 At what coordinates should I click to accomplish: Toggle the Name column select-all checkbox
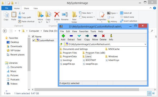coord(33,36)
